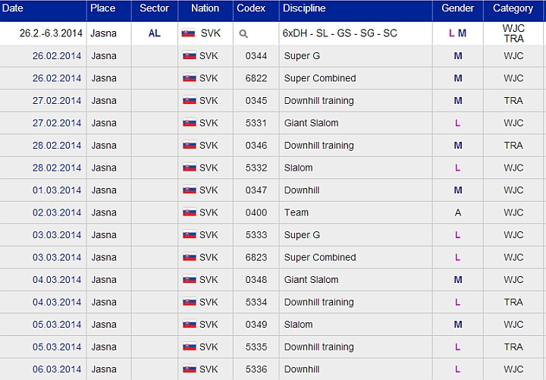The height and width of the screenshot is (380, 546).
Task: Click the SVK flag in codex 5333 row
Action: coord(190,235)
